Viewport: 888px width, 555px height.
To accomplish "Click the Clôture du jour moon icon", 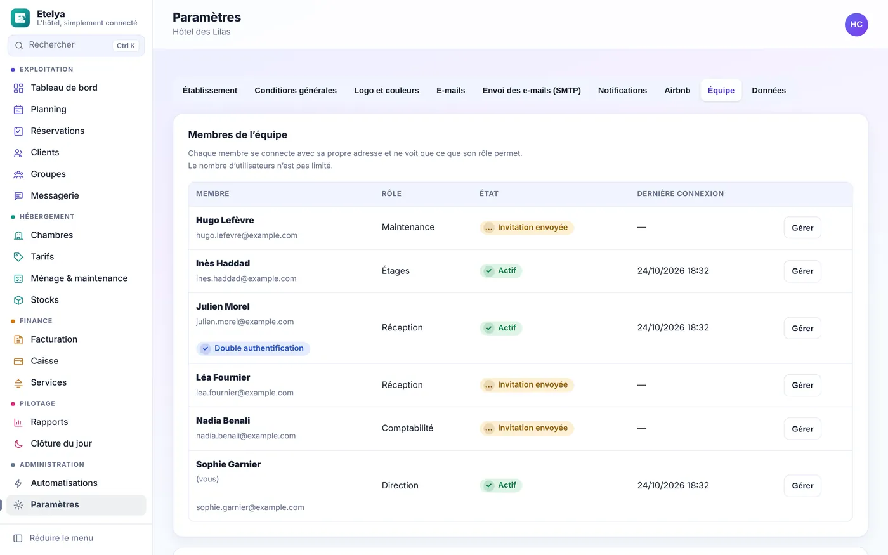I will tap(18, 444).
